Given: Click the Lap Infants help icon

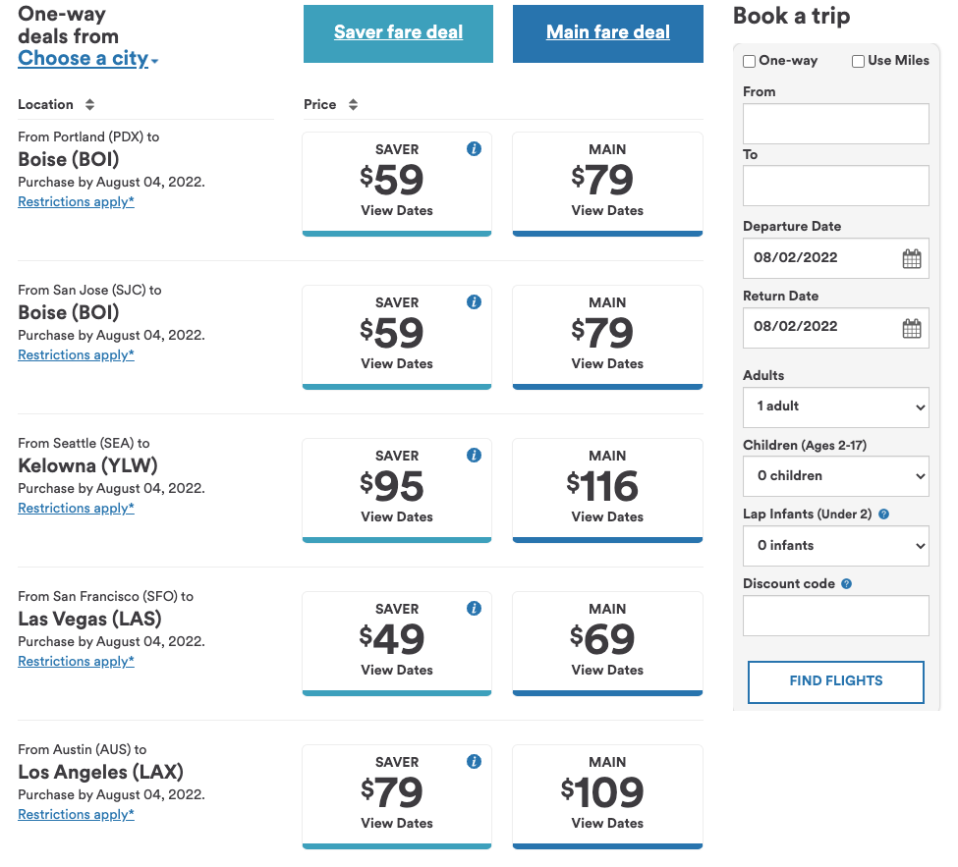Looking at the screenshot, I should tap(883, 515).
